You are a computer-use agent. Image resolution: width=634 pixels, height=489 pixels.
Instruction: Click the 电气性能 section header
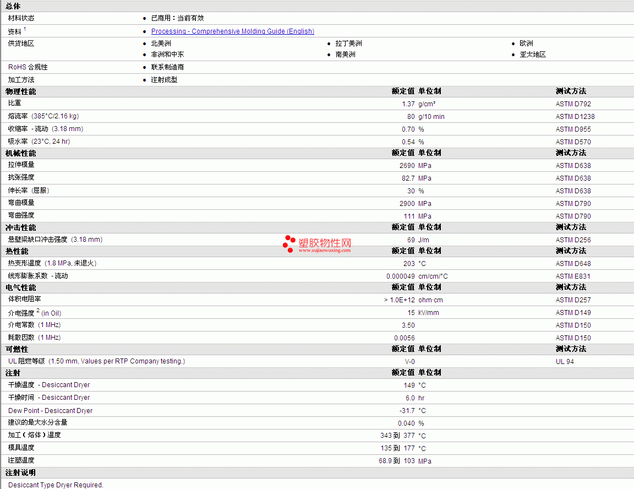[x=20, y=287]
